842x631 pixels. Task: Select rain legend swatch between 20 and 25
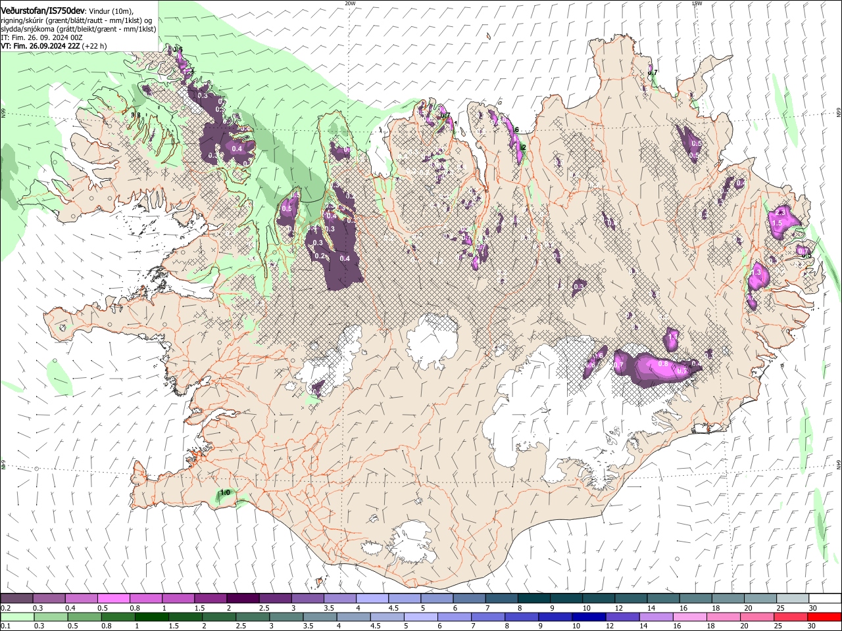click(x=758, y=617)
